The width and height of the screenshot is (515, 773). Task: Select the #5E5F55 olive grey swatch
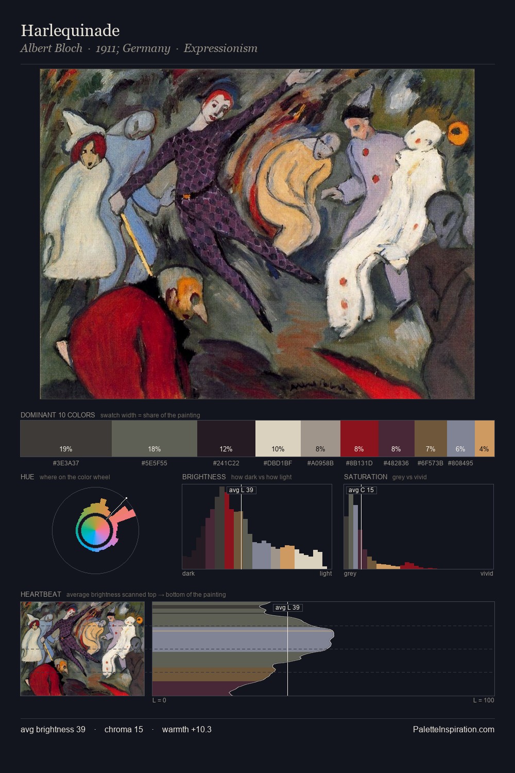pos(154,439)
